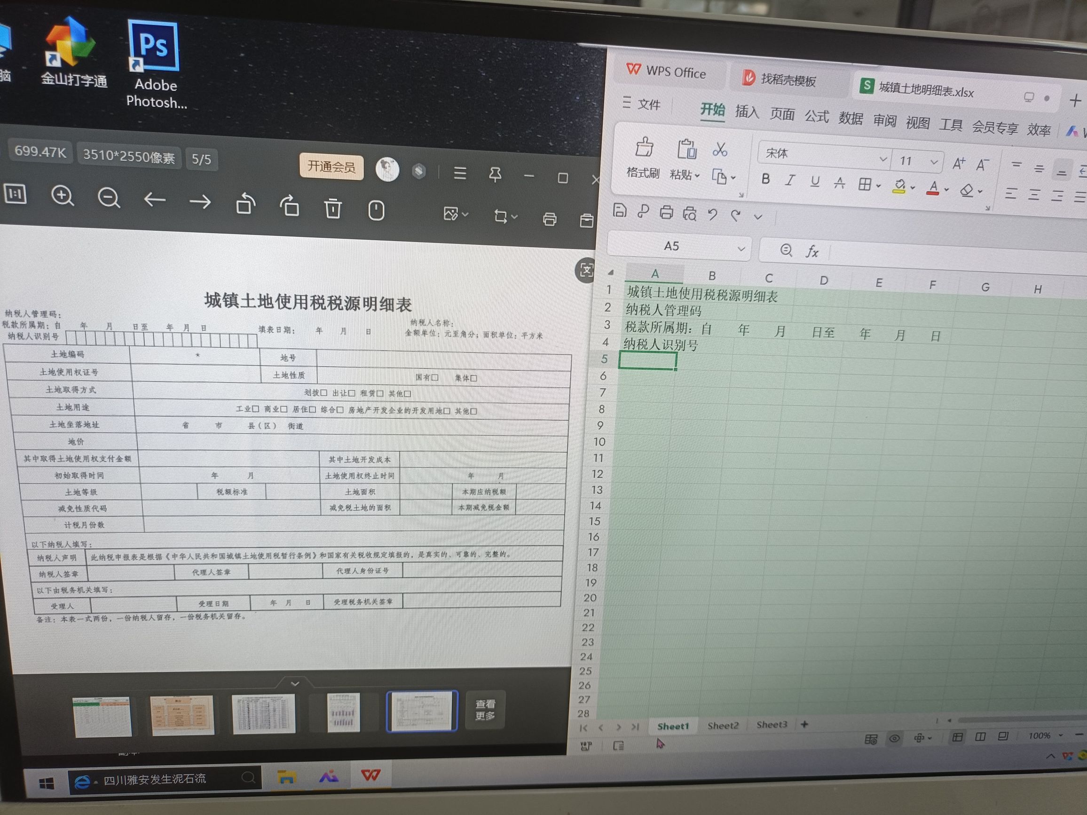Click zoom out magnifier in image viewer
Viewport: 1087px width, 815px height.
108,198
